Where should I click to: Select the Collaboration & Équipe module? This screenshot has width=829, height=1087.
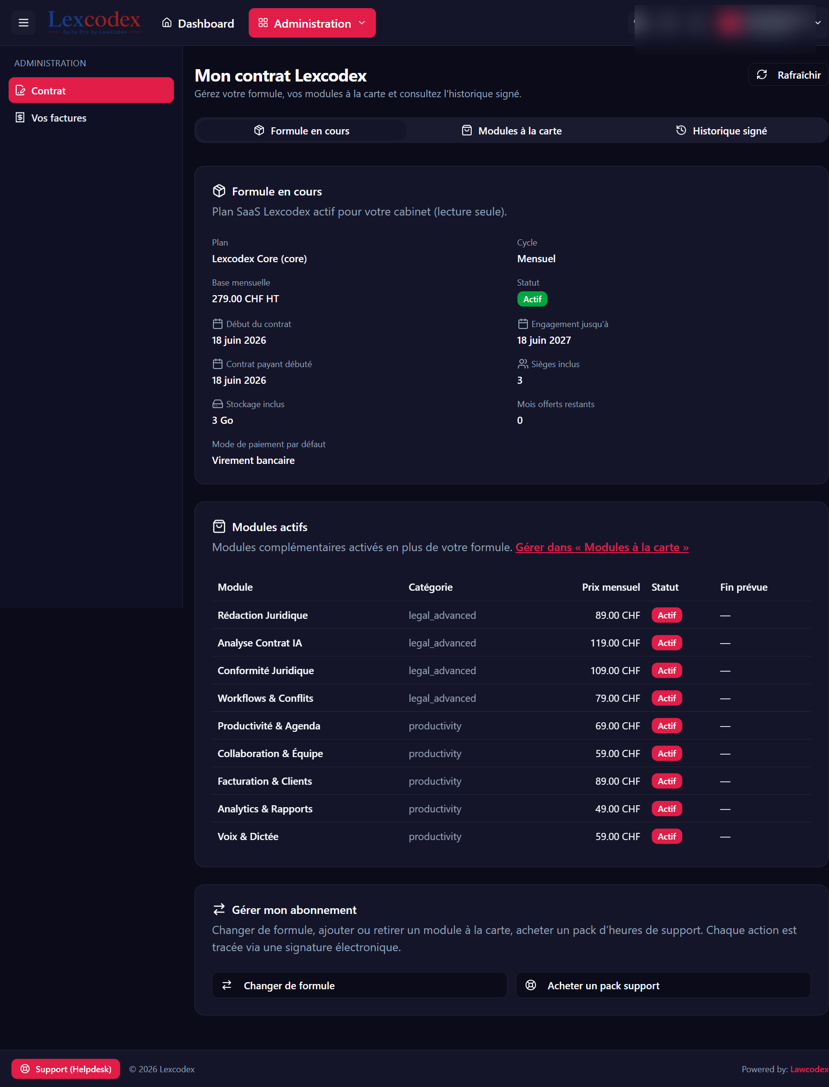[x=271, y=753]
